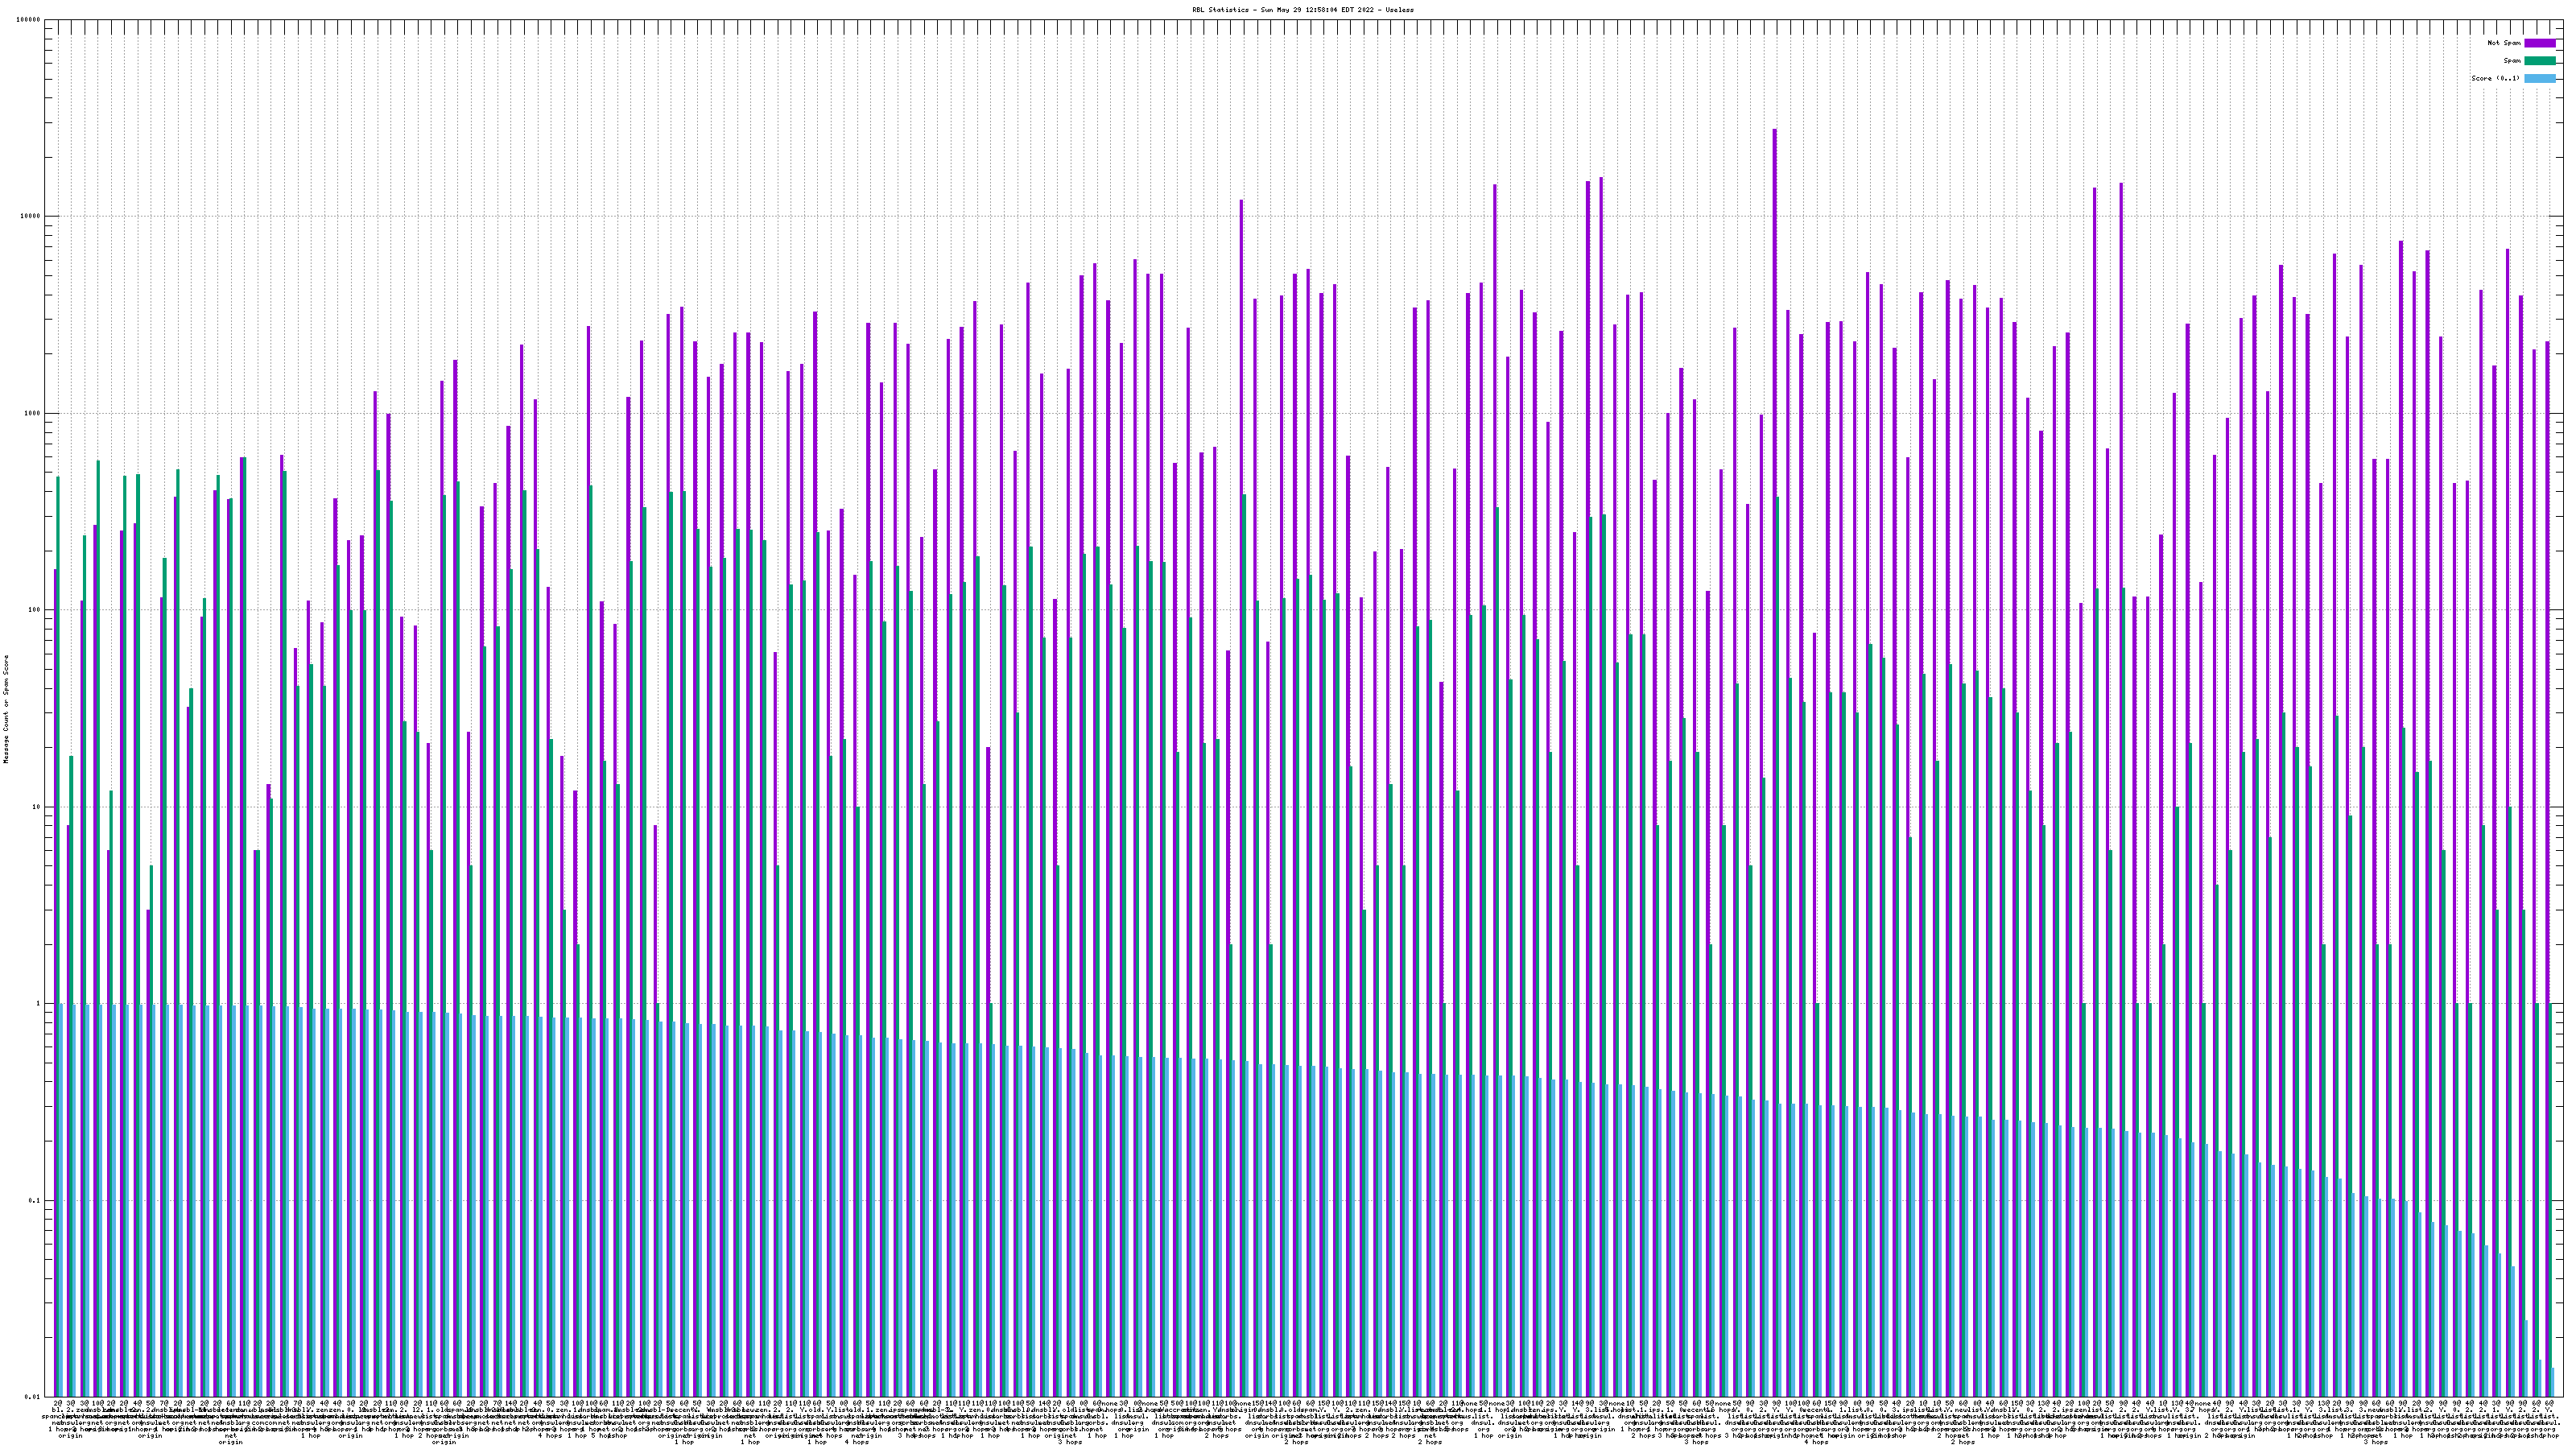Select the "Score (0..1)" legend label
Viewport: 2576px width, 1449px height.
[2495, 78]
